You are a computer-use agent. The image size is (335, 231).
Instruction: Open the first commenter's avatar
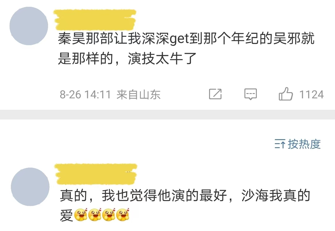[29, 26]
